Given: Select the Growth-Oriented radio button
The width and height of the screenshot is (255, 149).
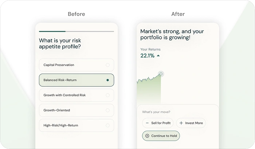Looking at the screenshot, I should tap(107, 110).
